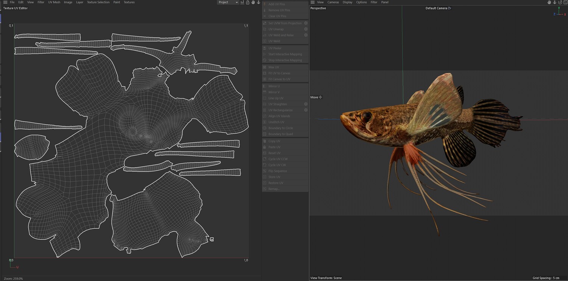Click the Restore UV command
Screen dimensions: 568x281
(x=285, y=183)
